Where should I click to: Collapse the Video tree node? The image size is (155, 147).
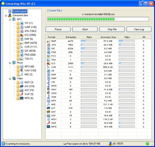click(x=10, y=79)
